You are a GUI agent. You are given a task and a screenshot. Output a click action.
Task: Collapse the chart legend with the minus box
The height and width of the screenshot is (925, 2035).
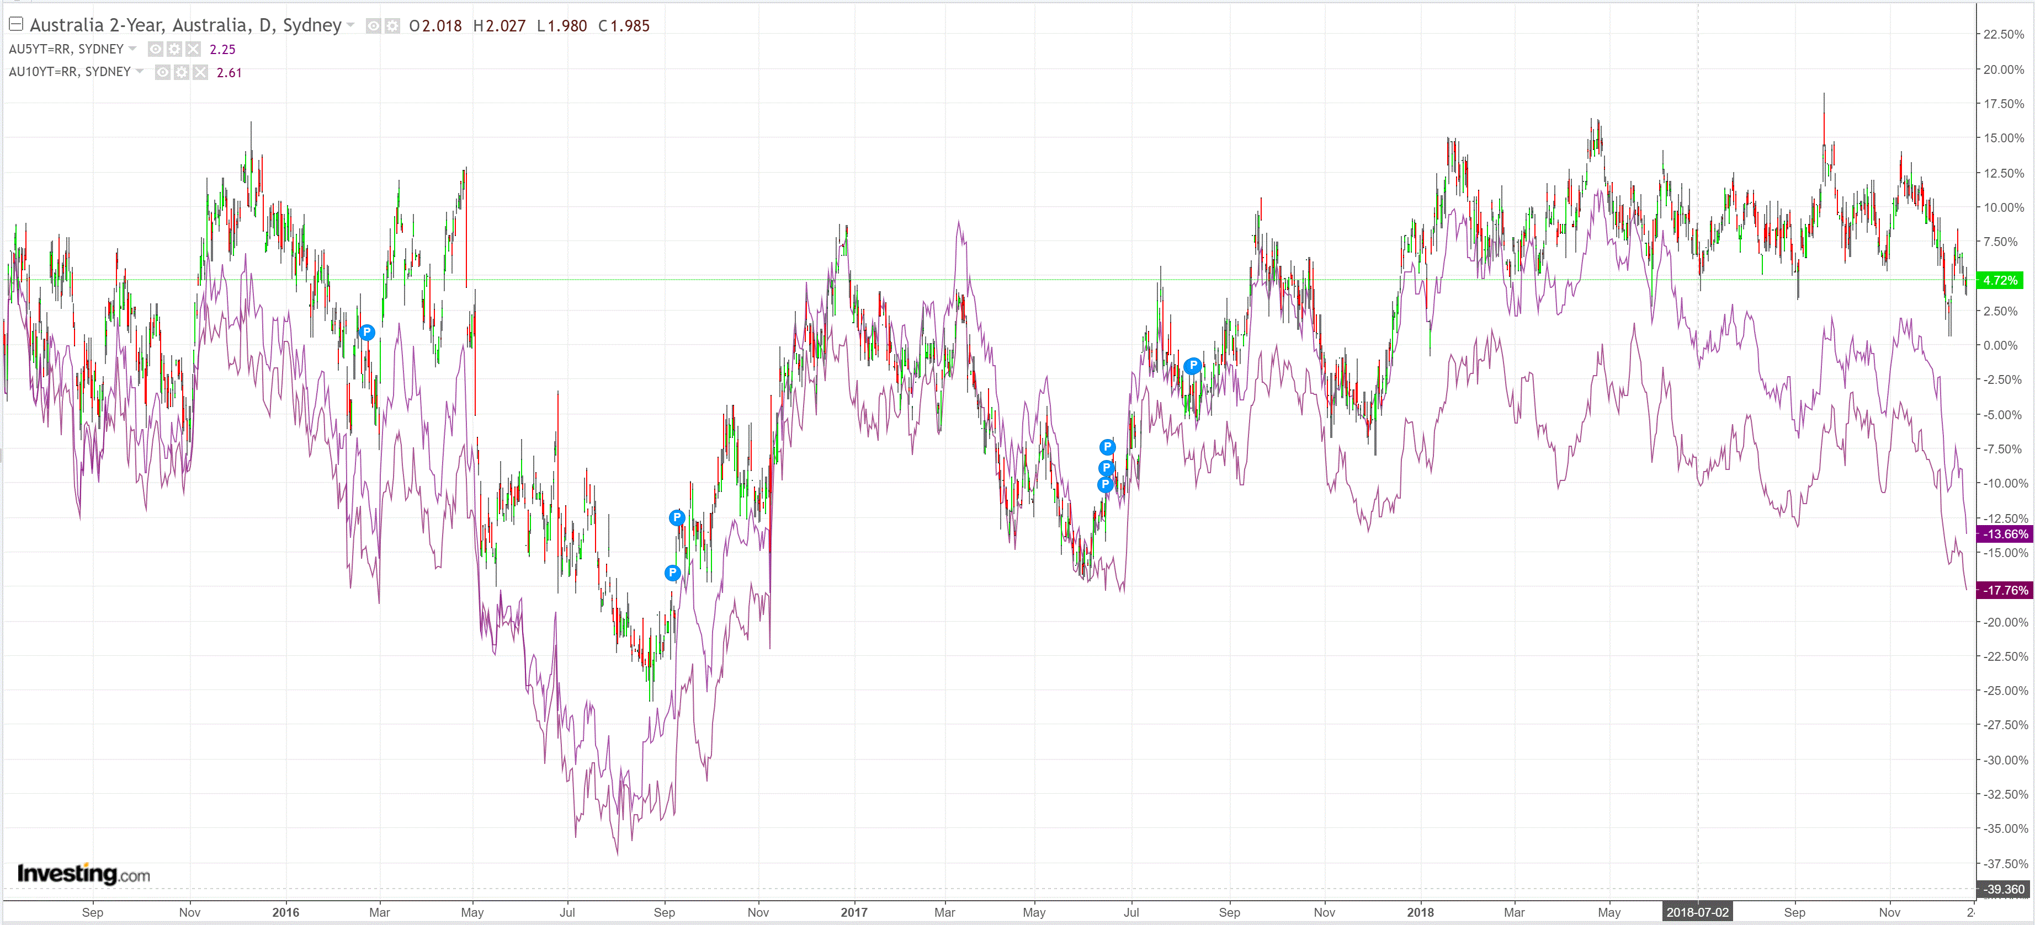point(16,24)
